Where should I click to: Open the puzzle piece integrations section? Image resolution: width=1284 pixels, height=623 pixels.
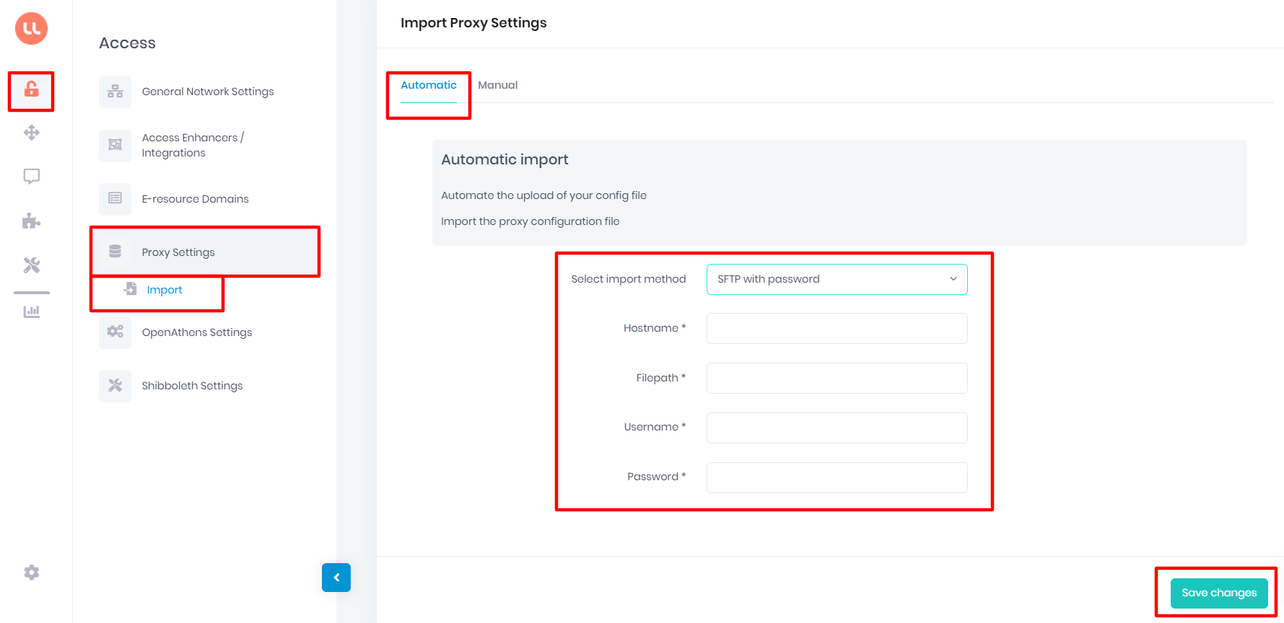click(x=32, y=221)
